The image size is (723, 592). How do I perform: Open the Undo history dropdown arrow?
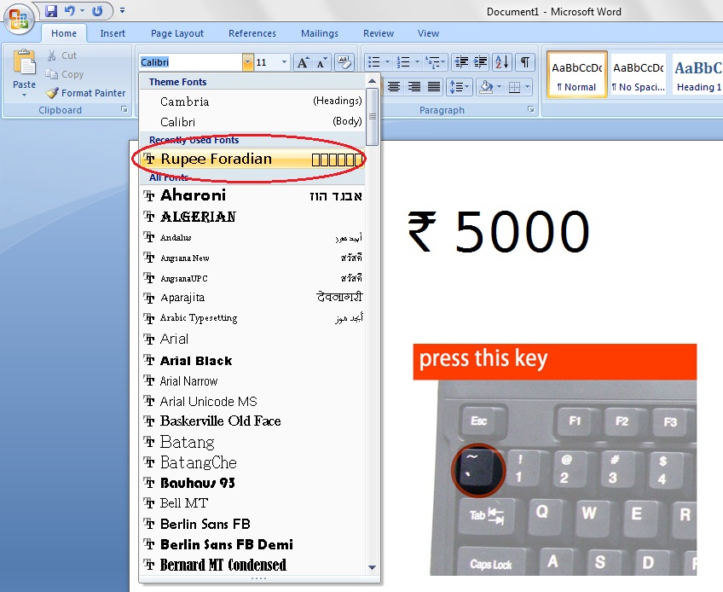coord(82,10)
